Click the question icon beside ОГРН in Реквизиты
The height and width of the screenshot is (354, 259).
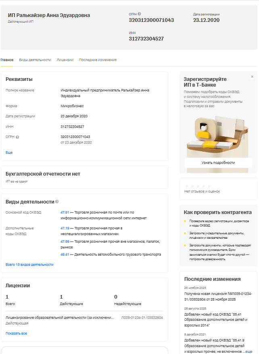pyautogui.click(x=17, y=137)
